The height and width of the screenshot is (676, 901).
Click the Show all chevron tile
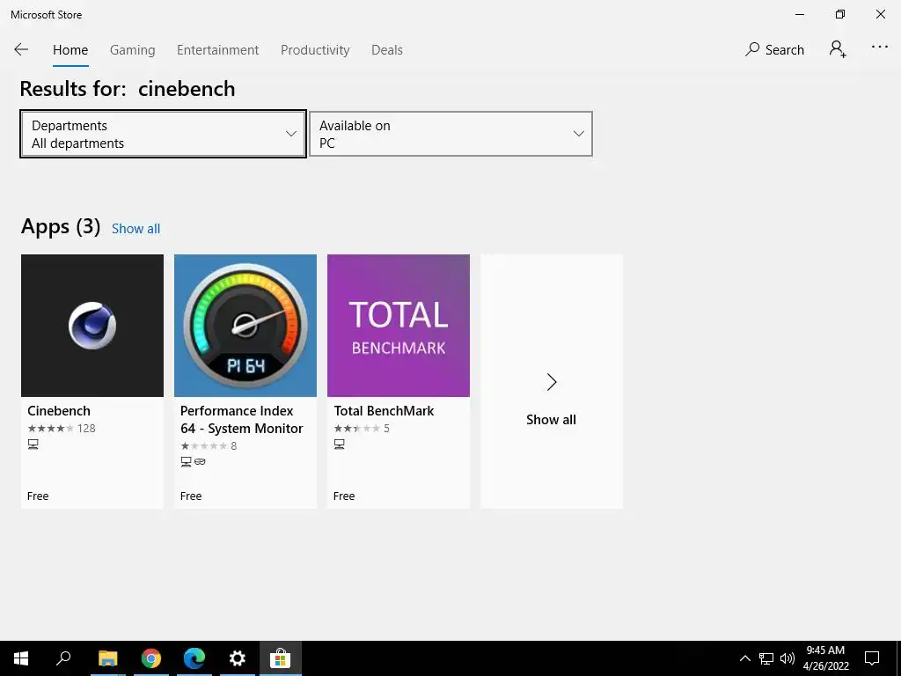pyautogui.click(x=552, y=382)
